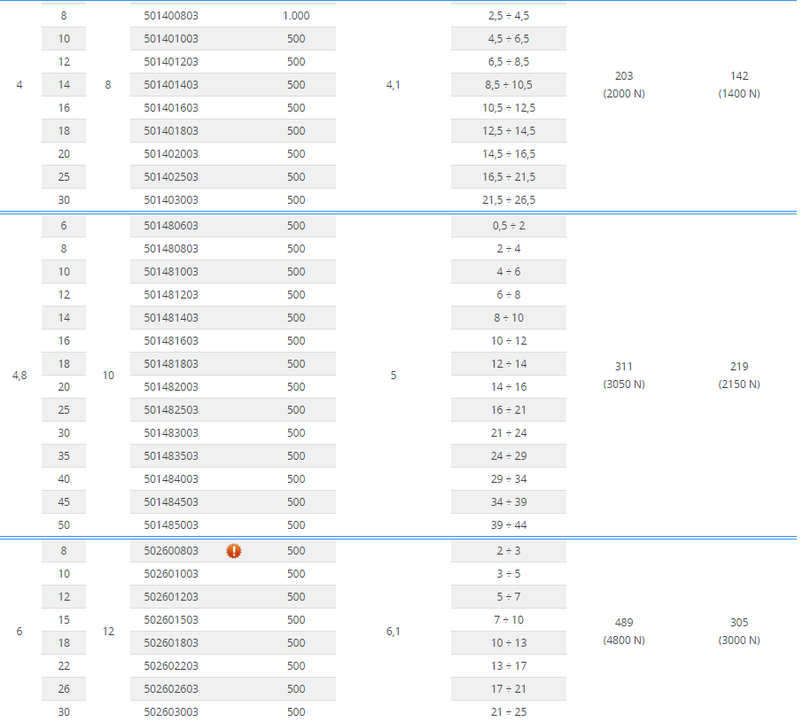Click article number 501401403
This screenshot has height=722, width=803.
(x=171, y=85)
